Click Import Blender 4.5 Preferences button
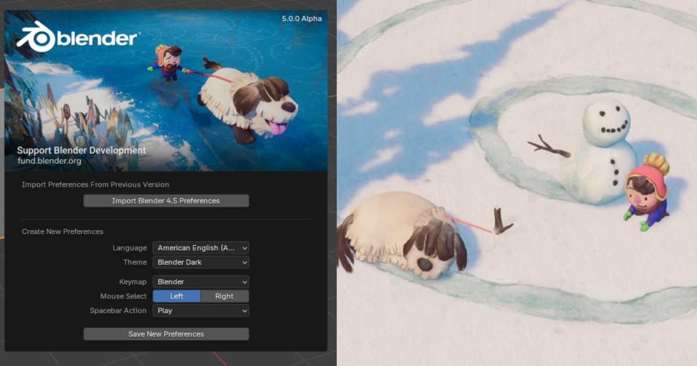The height and width of the screenshot is (366, 697). [166, 201]
